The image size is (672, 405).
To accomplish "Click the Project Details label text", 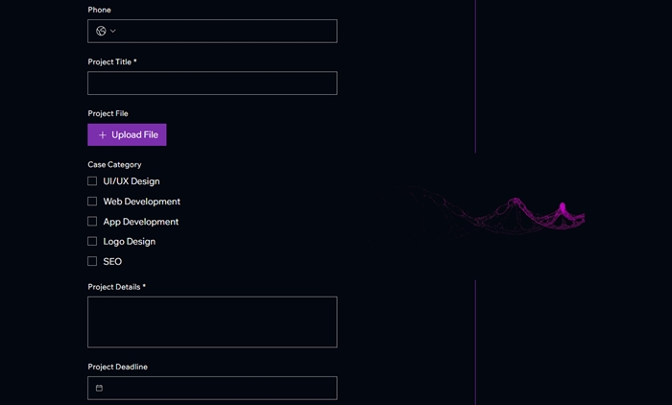I will (114, 287).
